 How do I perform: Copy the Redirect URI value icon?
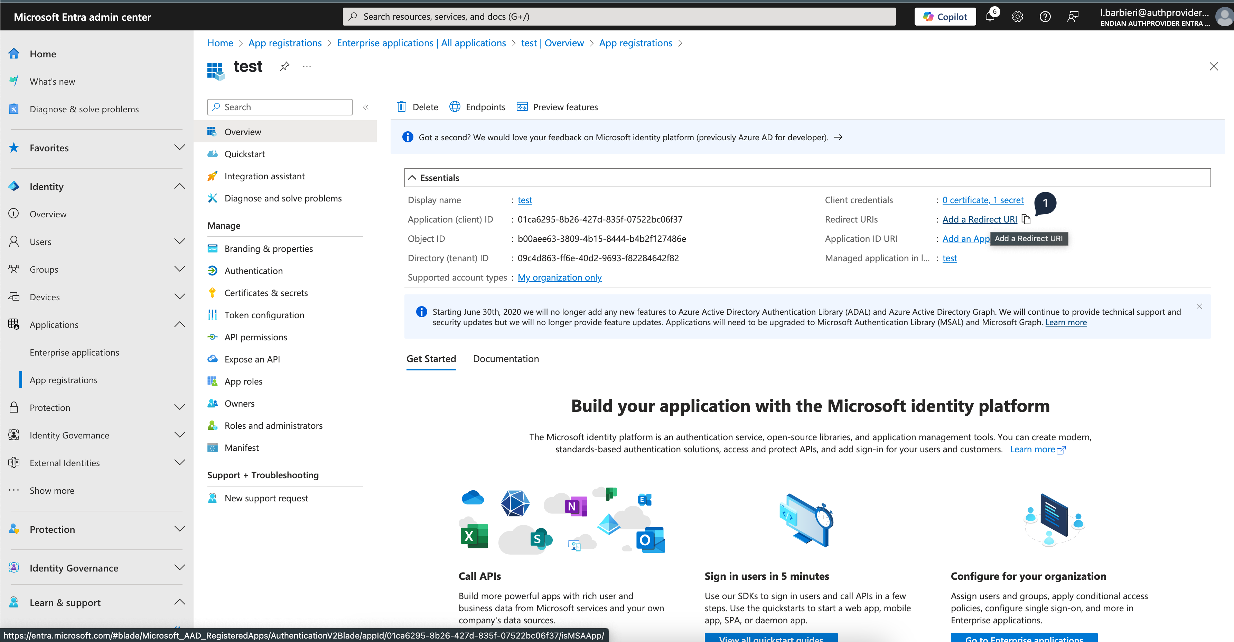click(x=1026, y=219)
